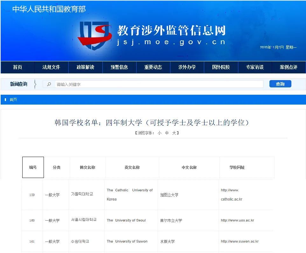The image size is (306, 253).
Task: Click row number 159 cell
Action: 32,195
